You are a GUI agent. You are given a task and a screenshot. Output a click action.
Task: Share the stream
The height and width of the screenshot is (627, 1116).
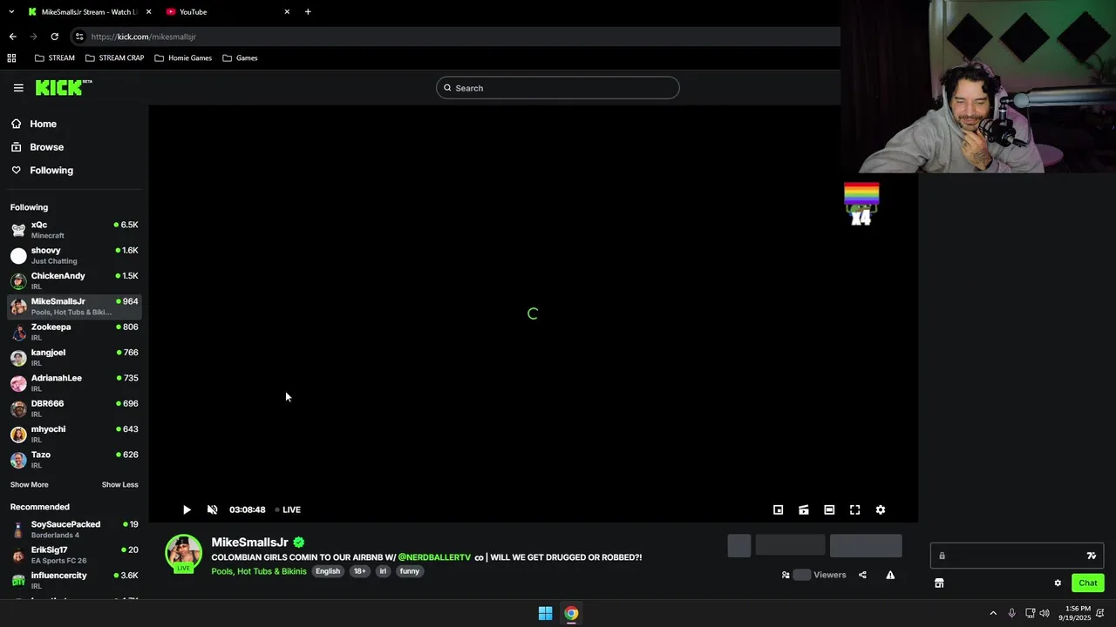862,575
